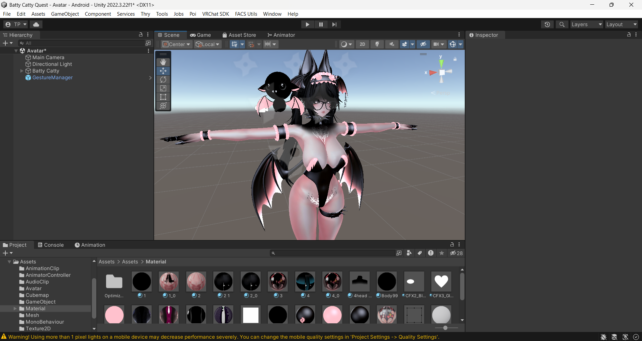Screen dimensions: 642x341
Task: Open the FACS Utils menu
Action: tap(246, 14)
